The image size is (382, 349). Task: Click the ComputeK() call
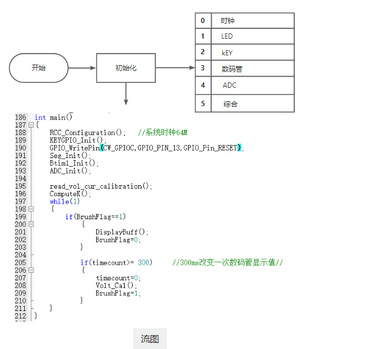(70, 194)
